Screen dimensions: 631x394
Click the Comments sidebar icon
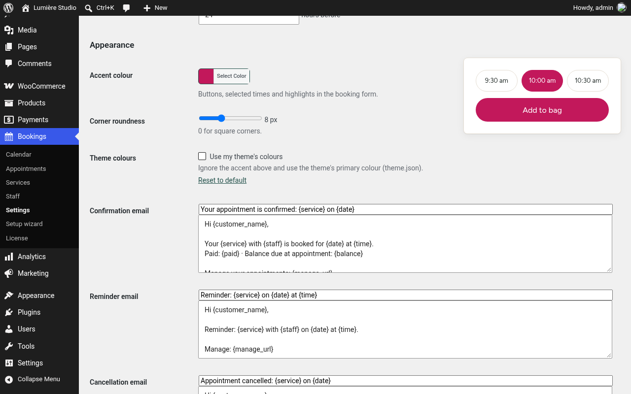coord(9,64)
